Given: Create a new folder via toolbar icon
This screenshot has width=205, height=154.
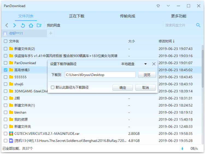Looking at the screenshot, I should click(x=39, y=25).
